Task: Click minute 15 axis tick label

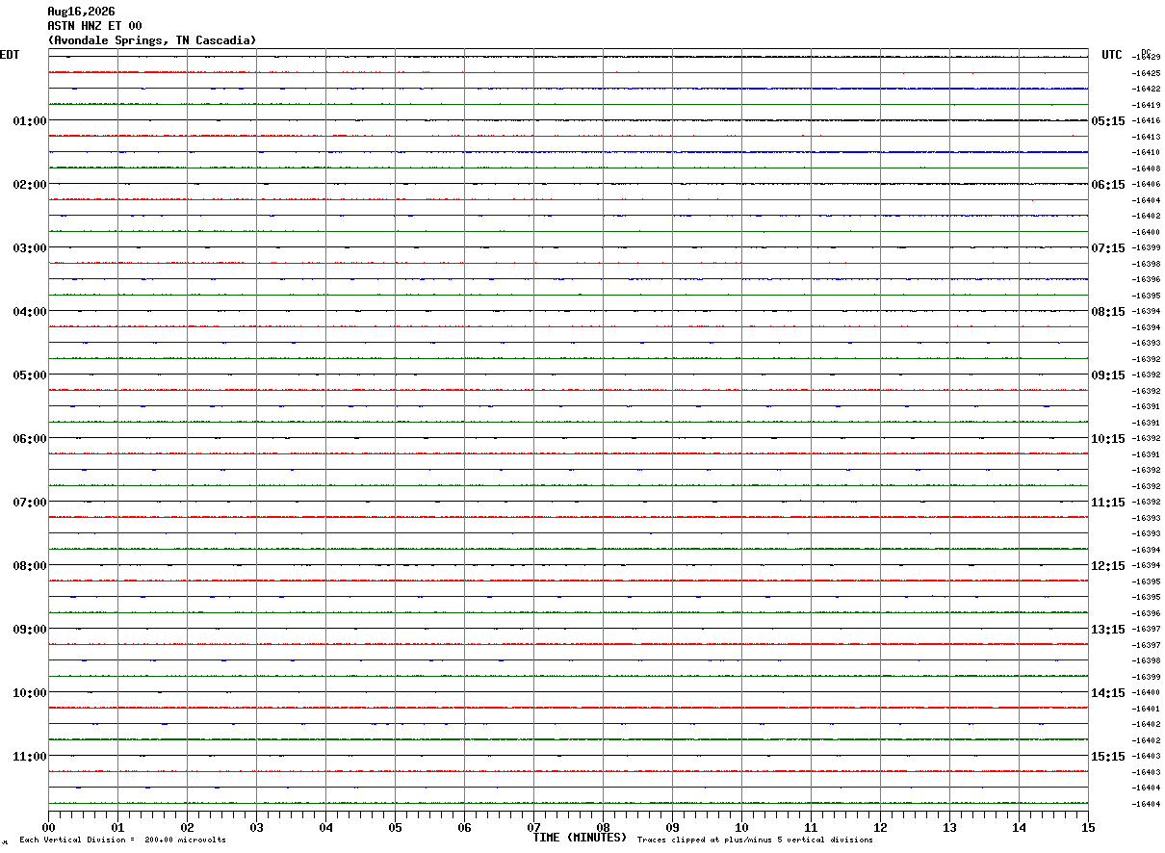Action: 1088,827
